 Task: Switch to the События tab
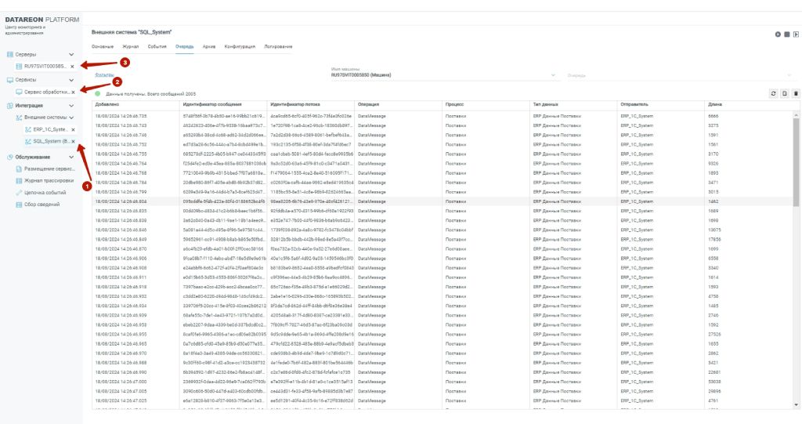point(157,46)
